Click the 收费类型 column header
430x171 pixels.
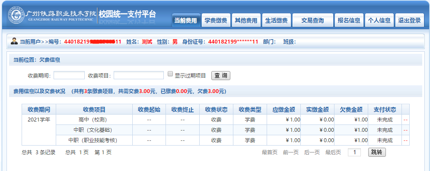250,109
